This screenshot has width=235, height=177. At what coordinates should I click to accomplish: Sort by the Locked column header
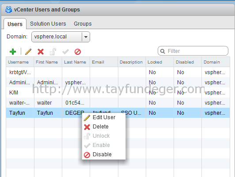[x=160, y=62]
